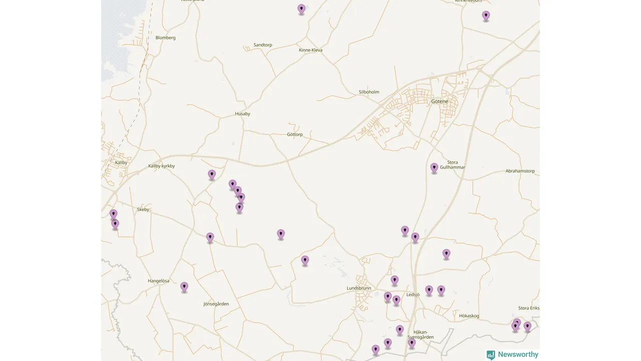Click the pin just east of Källby kyrkby
The image size is (641, 361).
pos(212,175)
